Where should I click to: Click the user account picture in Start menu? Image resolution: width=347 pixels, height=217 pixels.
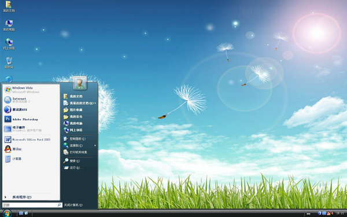pyautogui.click(x=80, y=83)
